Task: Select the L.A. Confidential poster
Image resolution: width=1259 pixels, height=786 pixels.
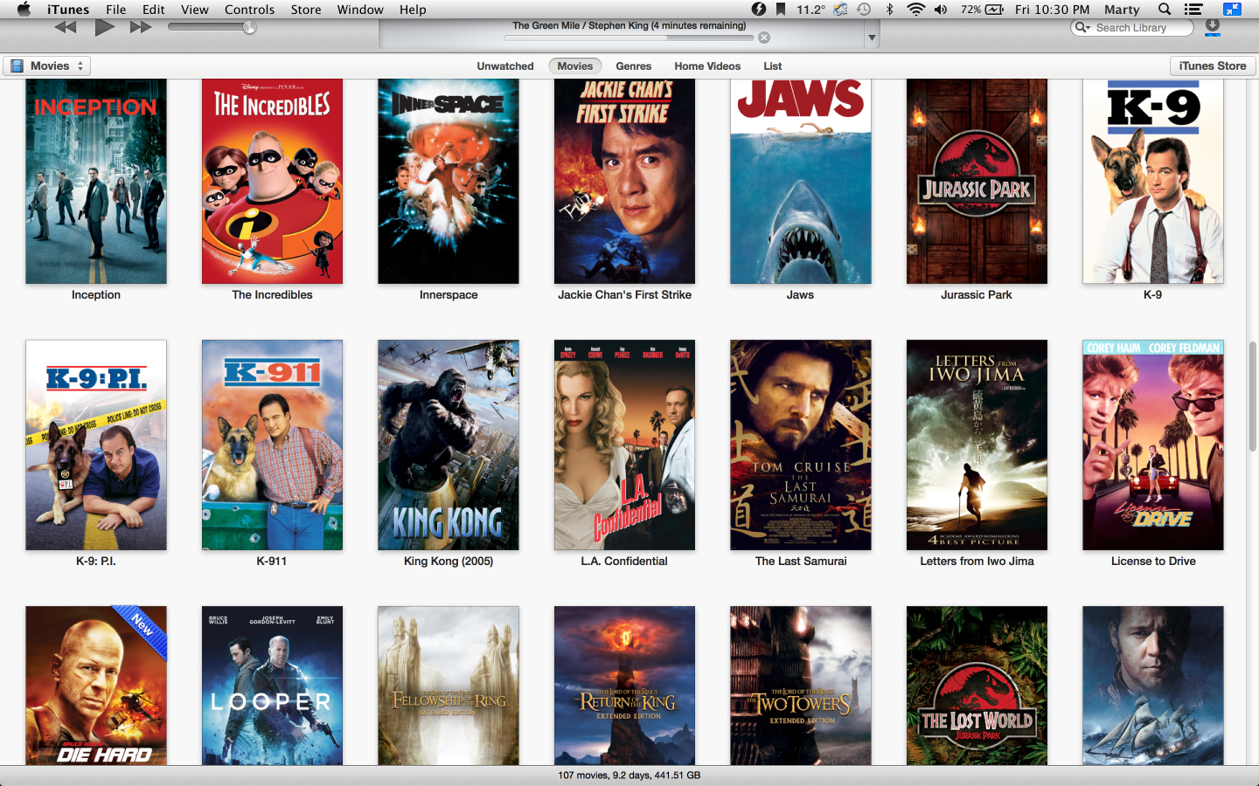Action: coord(624,445)
